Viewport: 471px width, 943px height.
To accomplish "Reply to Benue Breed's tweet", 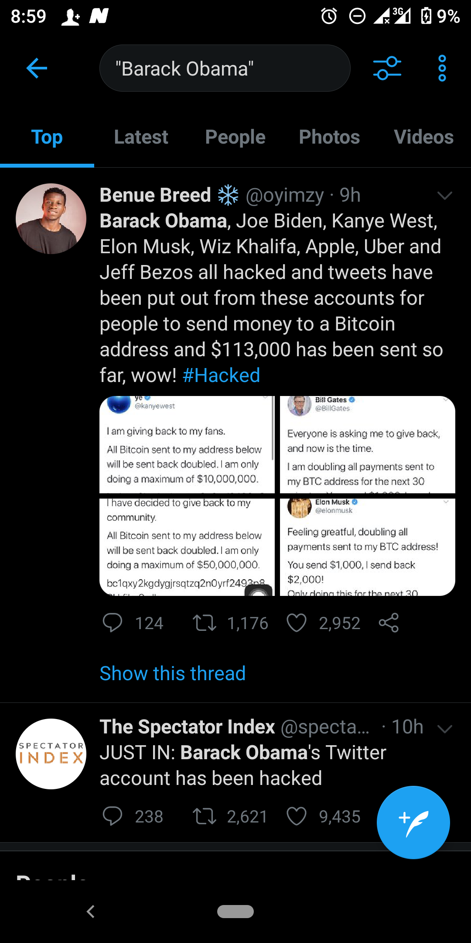I will [x=113, y=623].
